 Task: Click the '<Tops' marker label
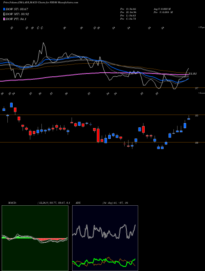[x=202, y=28]
